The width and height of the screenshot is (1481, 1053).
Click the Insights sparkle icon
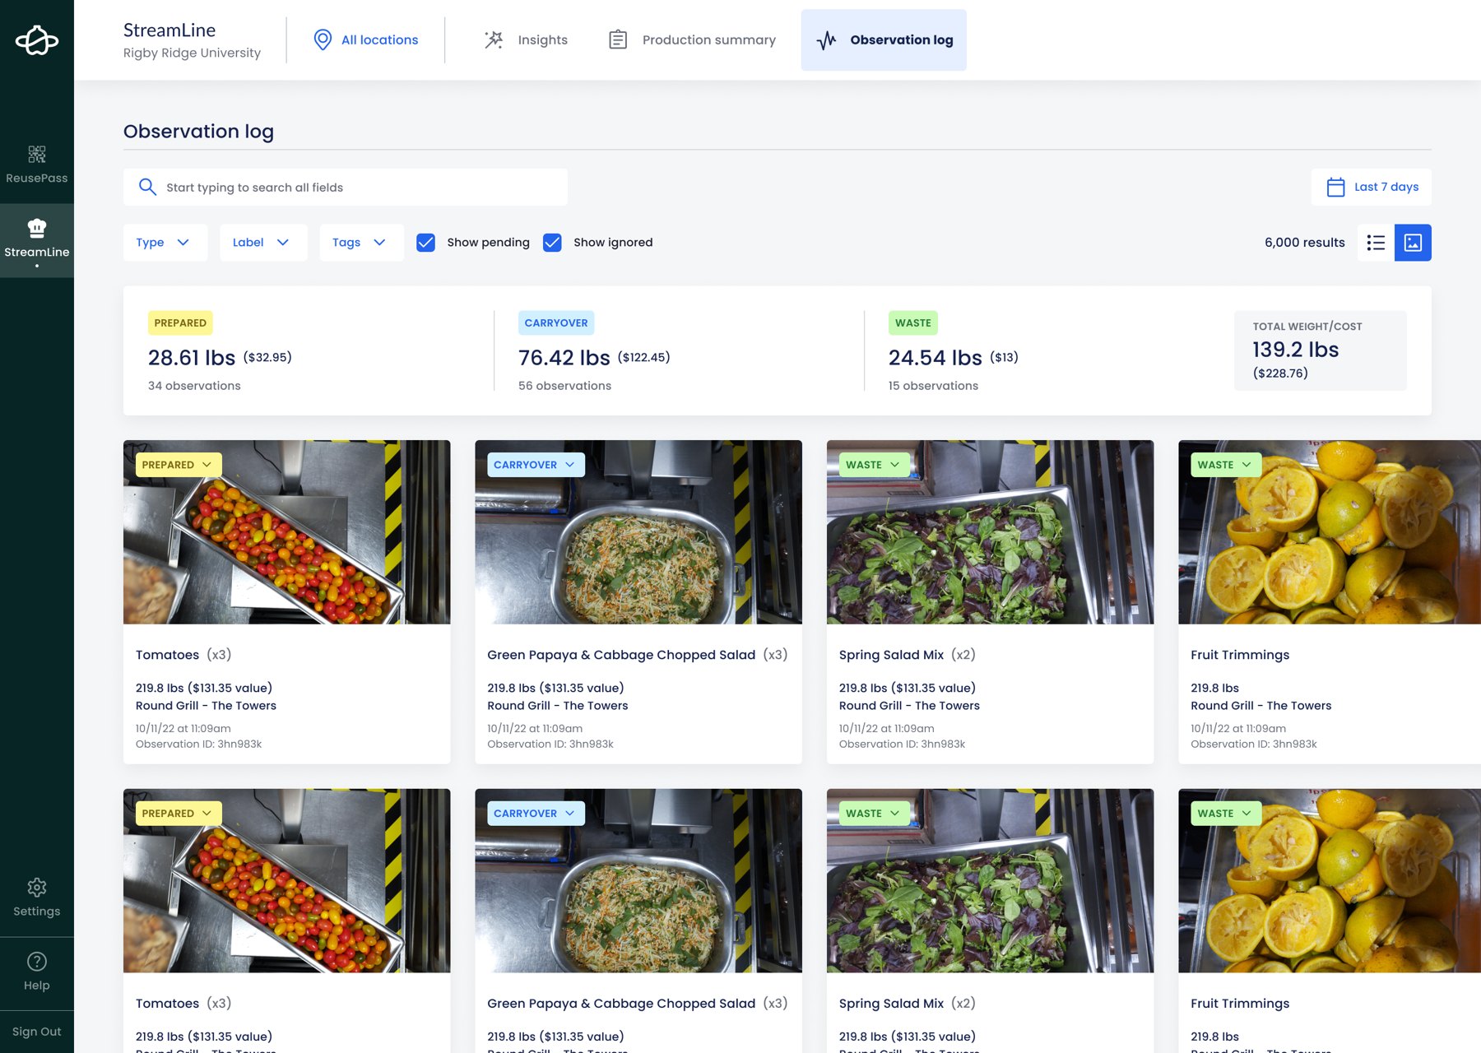[494, 39]
